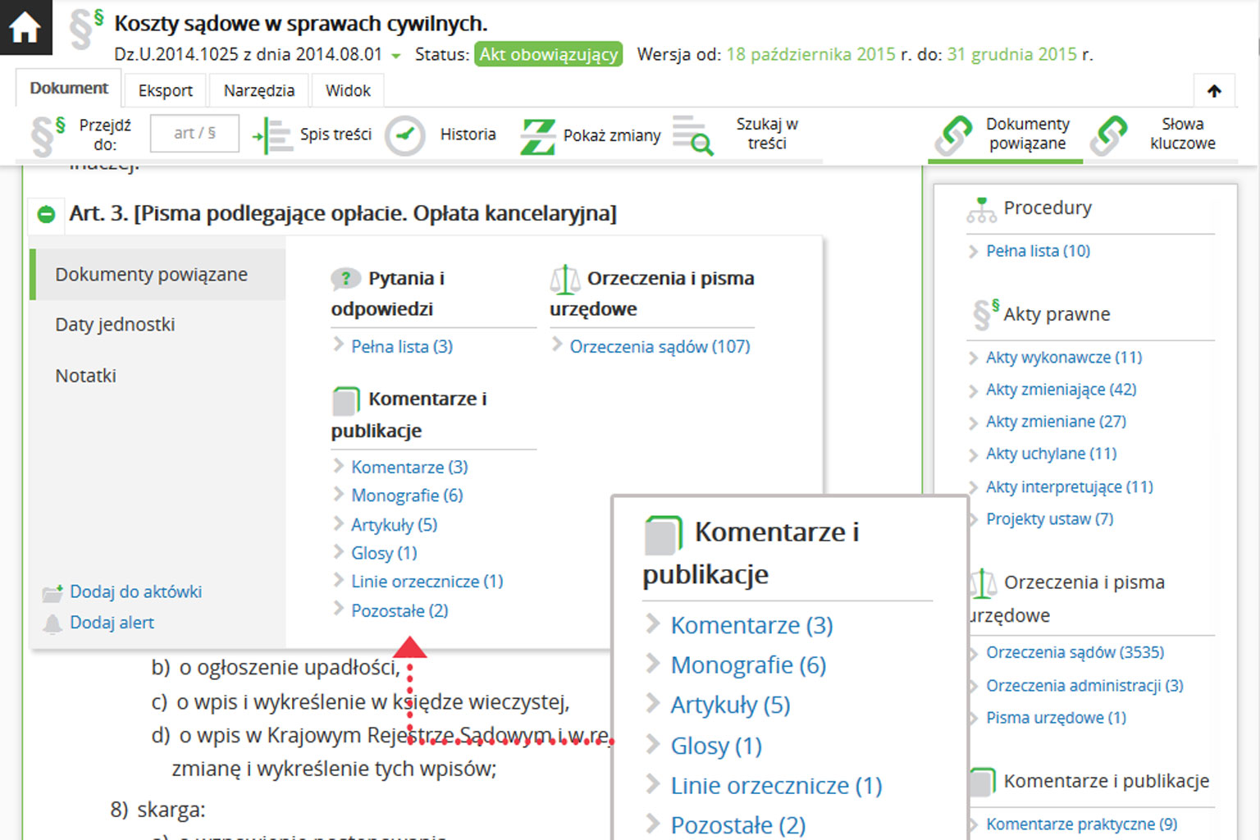Open version start date 18 października 2015

click(810, 55)
